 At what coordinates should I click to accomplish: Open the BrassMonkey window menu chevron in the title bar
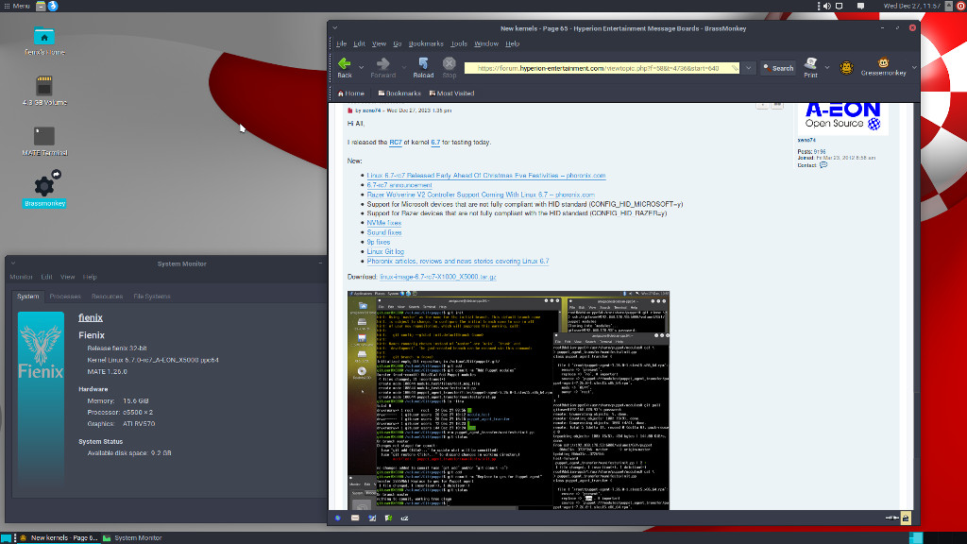coord(335,28)
